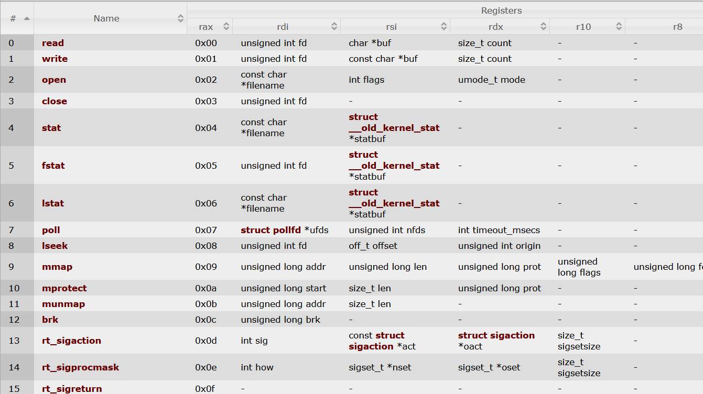Select the 0x0f rax value
The image size is (703, 394).
coord(205,389)
